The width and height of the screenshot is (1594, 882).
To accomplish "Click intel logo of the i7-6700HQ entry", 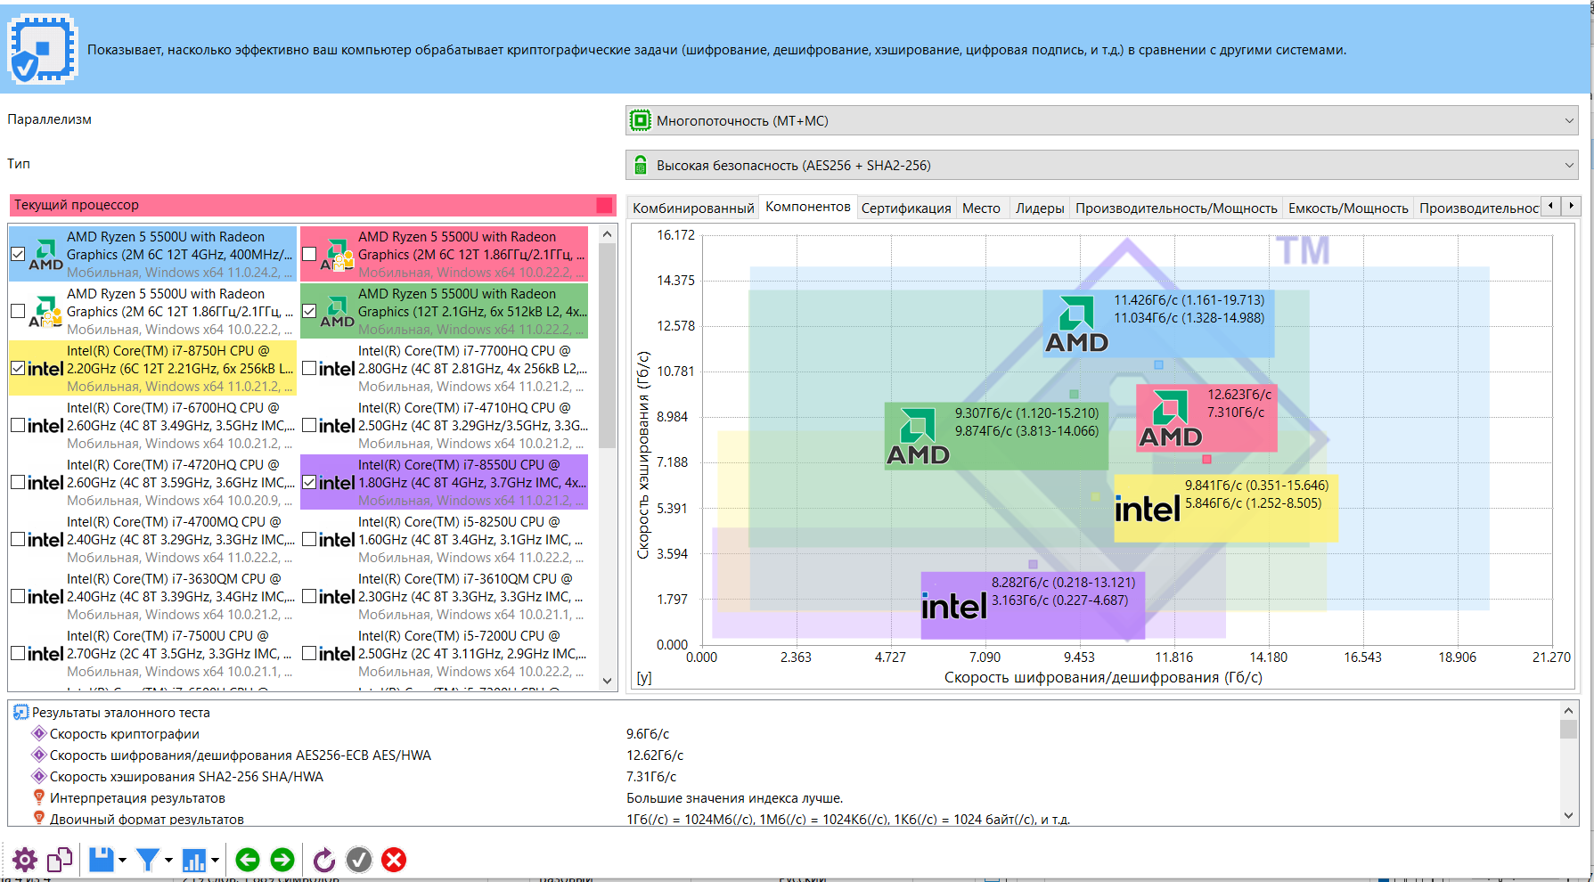I will [x=45, y=426].
